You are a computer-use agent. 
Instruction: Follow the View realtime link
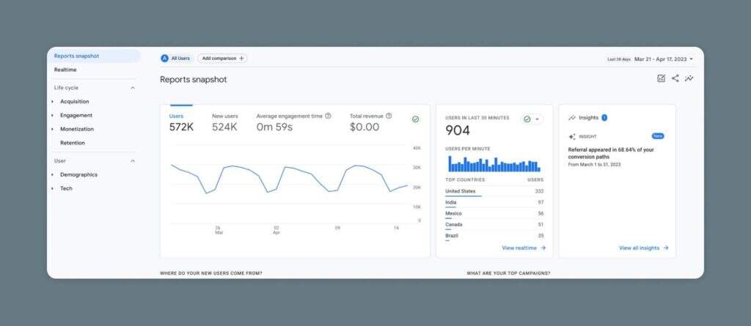pos(523,248)
